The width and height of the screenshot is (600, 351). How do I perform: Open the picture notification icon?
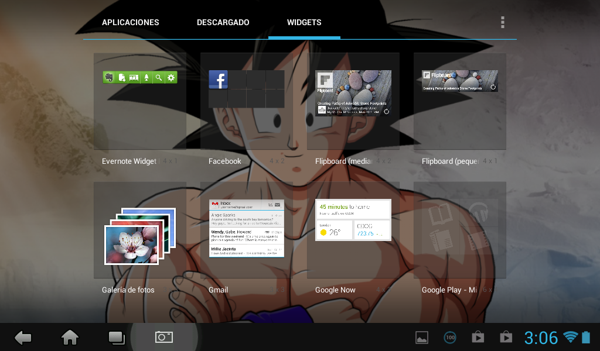pos(422,338)
